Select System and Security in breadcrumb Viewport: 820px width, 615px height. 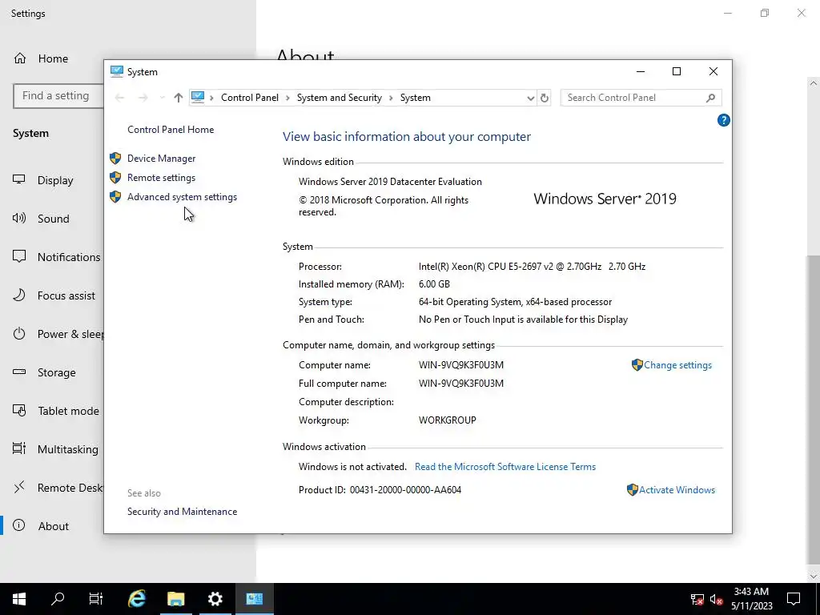[339, 98]
